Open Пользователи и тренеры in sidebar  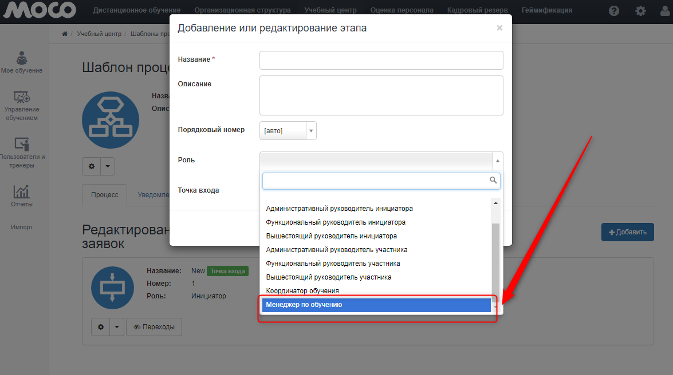click(21, 153)
